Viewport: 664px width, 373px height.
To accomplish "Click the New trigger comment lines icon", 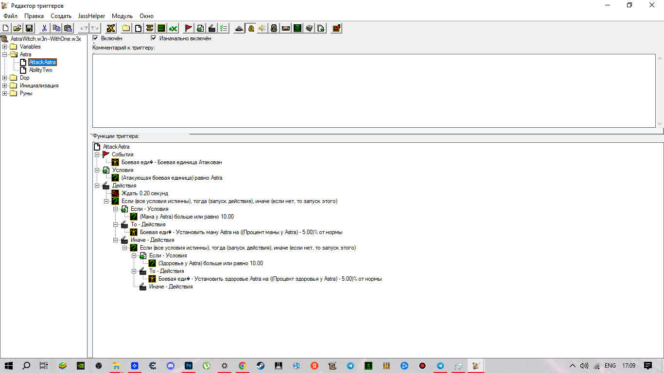I will 150,28.
